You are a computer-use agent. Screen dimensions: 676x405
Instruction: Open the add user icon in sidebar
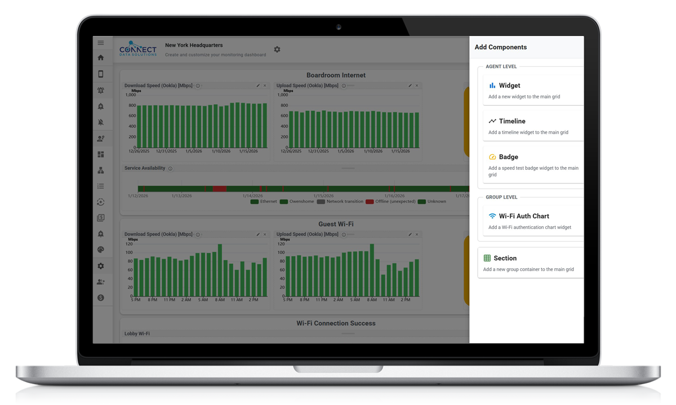point(101,282)
